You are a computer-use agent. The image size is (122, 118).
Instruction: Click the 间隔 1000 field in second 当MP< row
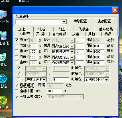[99, 63]
